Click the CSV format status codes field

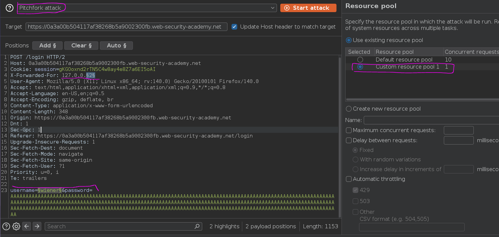pos(412,227)
